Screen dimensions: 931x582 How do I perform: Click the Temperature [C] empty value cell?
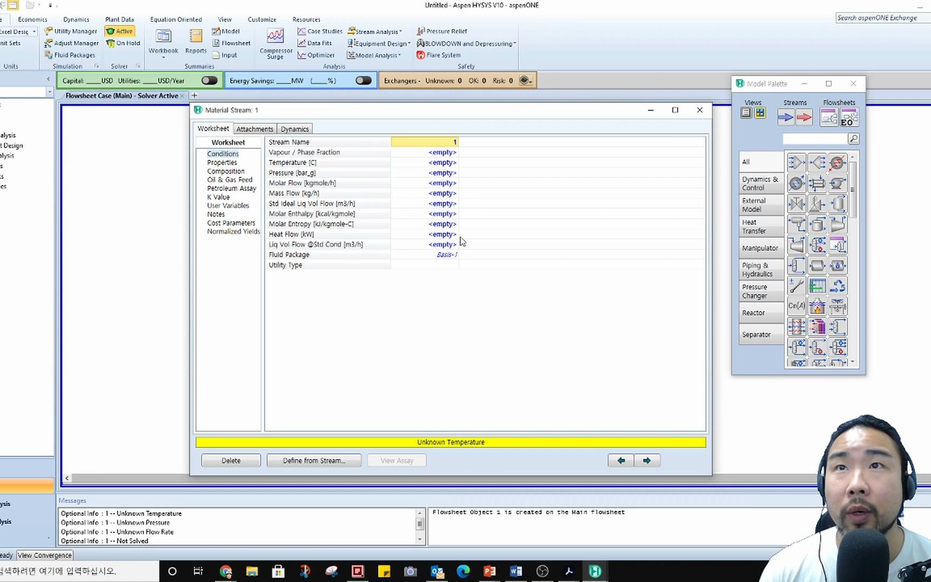425,163
